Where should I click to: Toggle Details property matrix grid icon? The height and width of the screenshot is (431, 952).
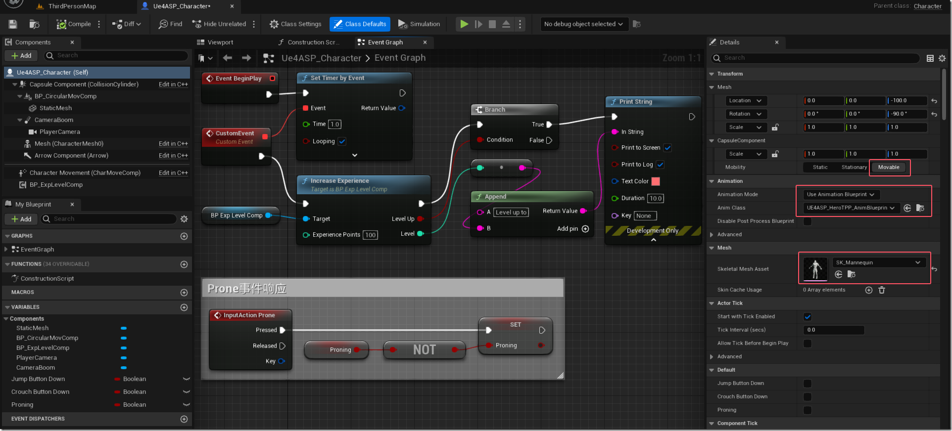930,58
